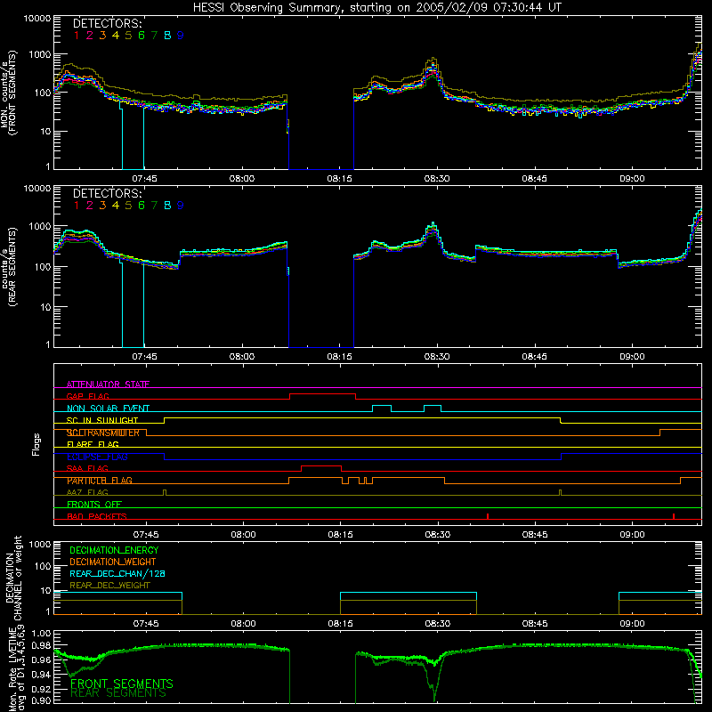Select red detector 1 in front segments legend

click(77, 36)
